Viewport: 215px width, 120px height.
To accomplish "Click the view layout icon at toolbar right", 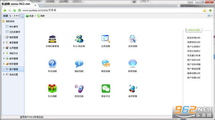I will pos(209,16).
